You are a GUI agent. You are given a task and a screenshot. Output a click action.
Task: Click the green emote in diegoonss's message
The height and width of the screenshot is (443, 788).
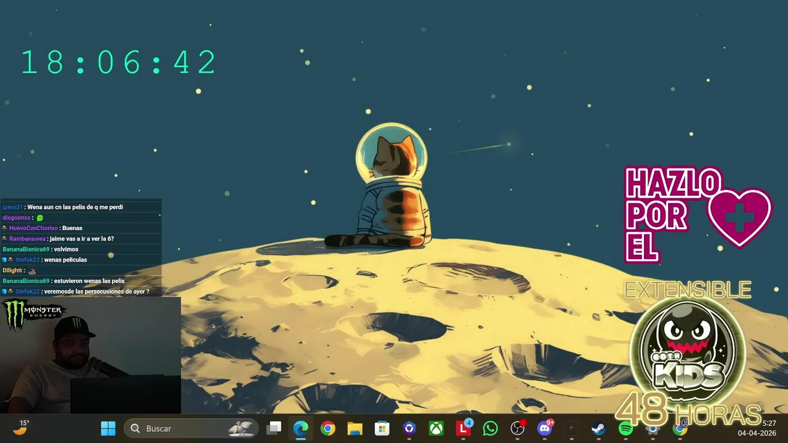point(40,218)
